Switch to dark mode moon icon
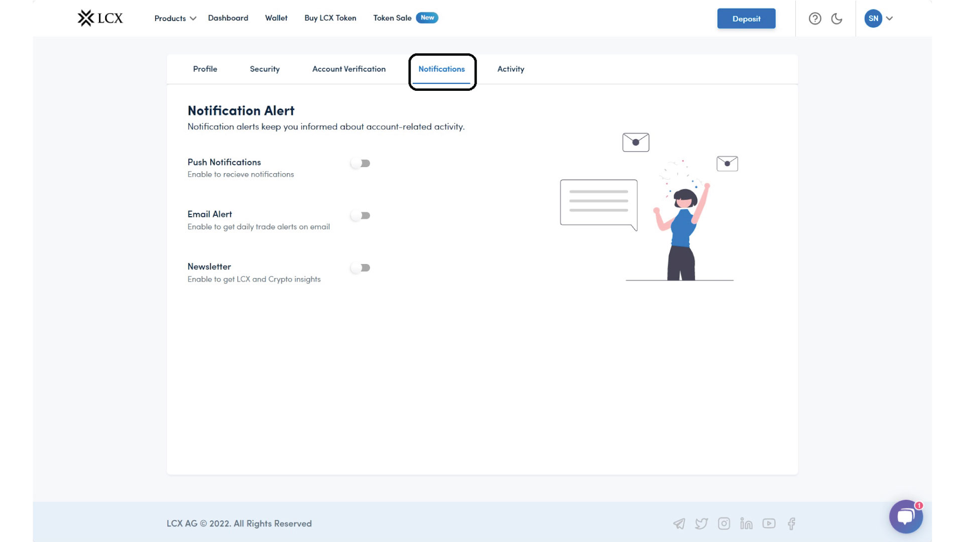964x542 pixels. (836, 19)
